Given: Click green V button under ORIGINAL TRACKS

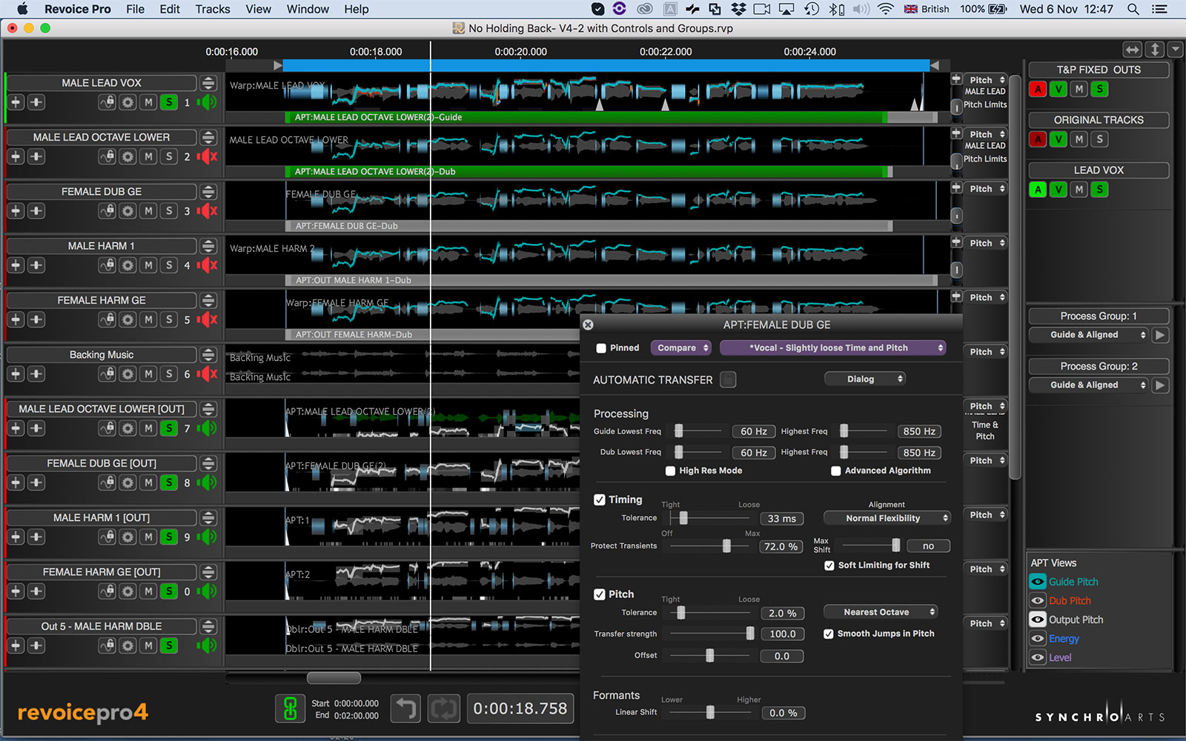Looking at the screenshot, I should coord(1059,139).
